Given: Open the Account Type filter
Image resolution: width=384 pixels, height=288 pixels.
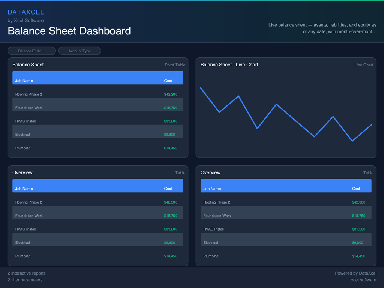Looking at the screenshot, I should pyautogui.click(x=79, y=51).
